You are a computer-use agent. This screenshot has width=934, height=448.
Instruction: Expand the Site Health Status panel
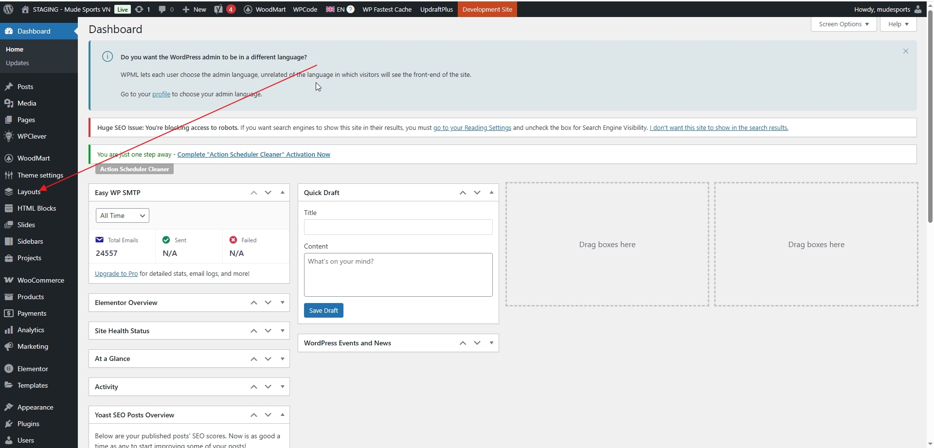pyautogui.click(x=283, y=331)
